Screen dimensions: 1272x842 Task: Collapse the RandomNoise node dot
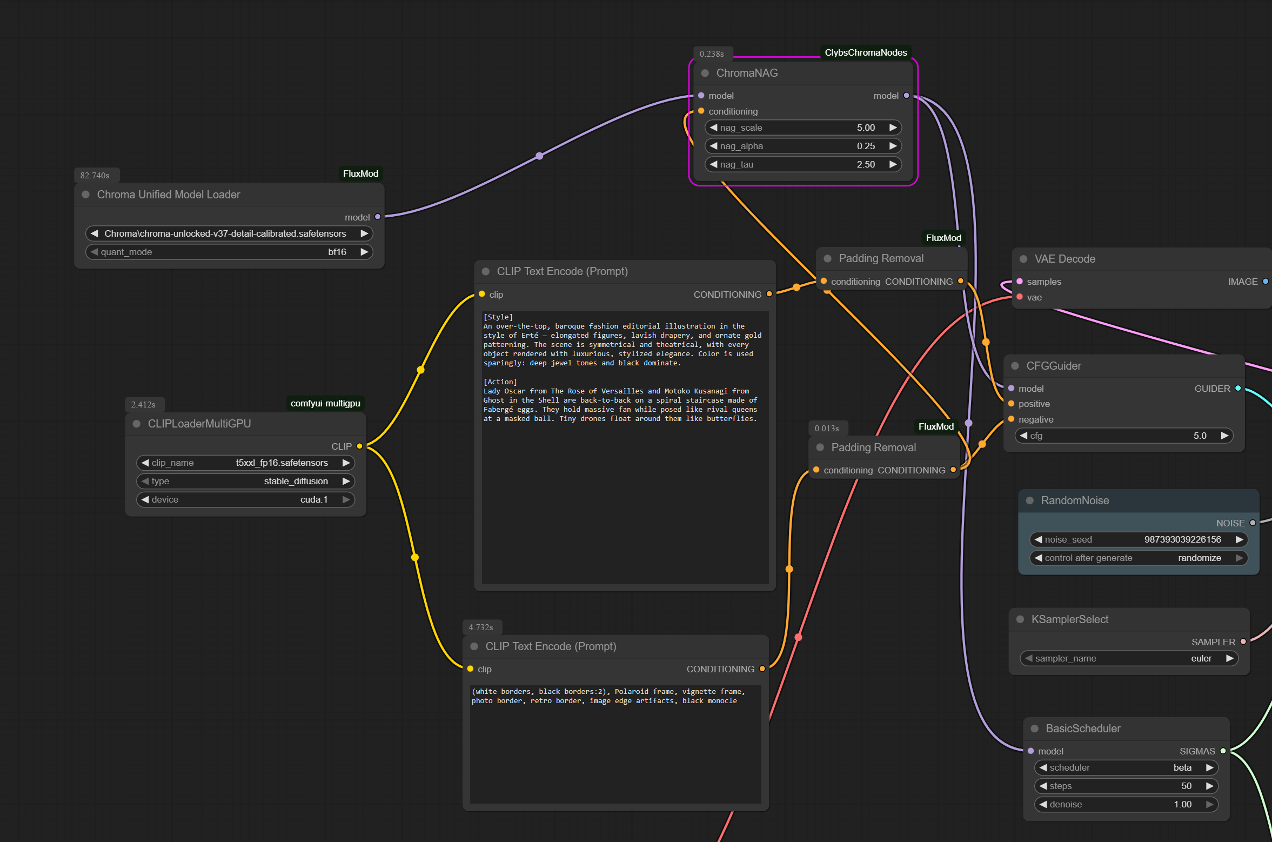tap(1030, 500)
